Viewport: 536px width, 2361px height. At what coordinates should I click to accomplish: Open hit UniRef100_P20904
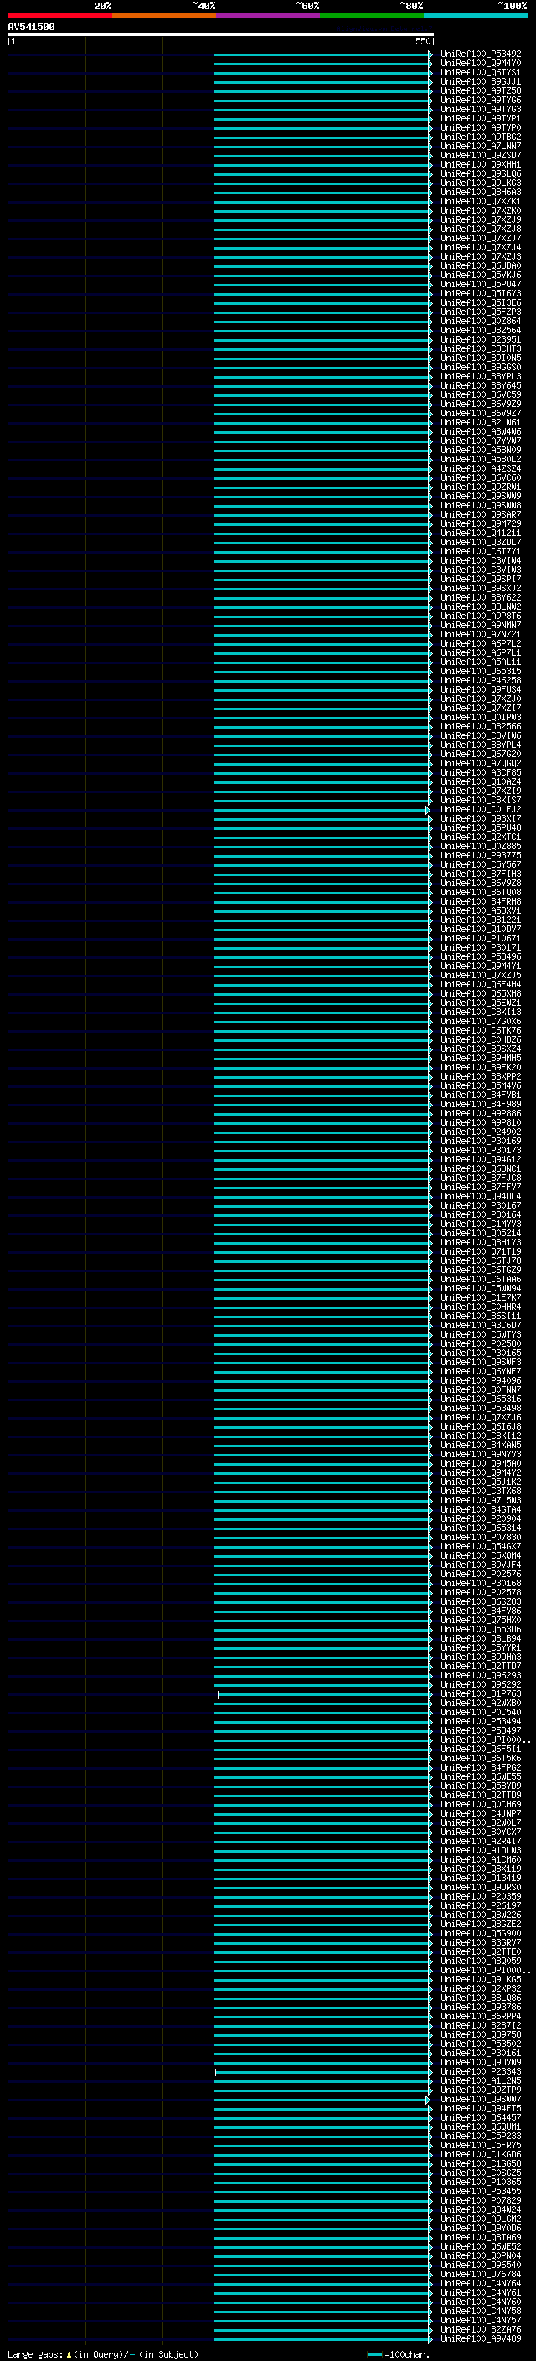coord(480,1519)
